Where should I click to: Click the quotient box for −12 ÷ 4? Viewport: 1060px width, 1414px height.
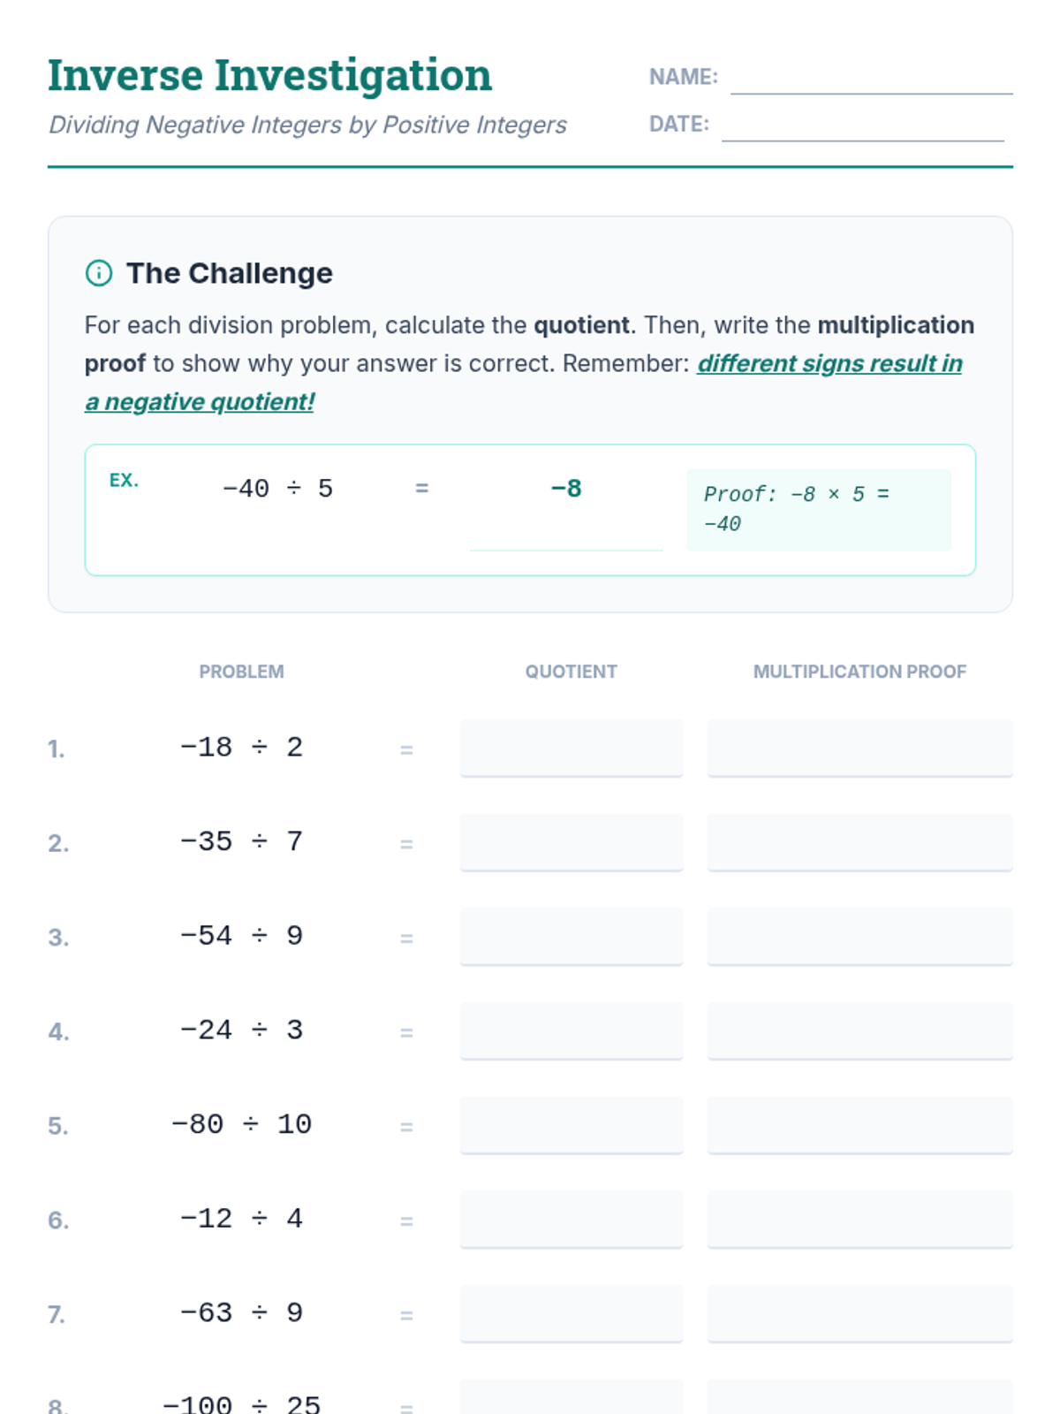[572, 1220]
